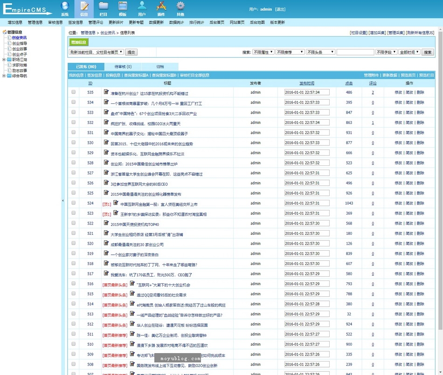Click the publish time field of row 535

click(x=307, y=92)
